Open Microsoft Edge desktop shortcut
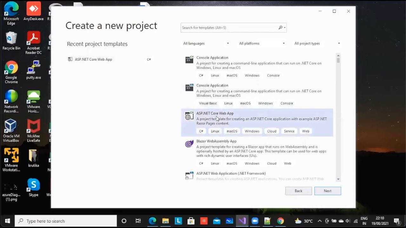This screenshot has width=406, height=228. [11, 14]
